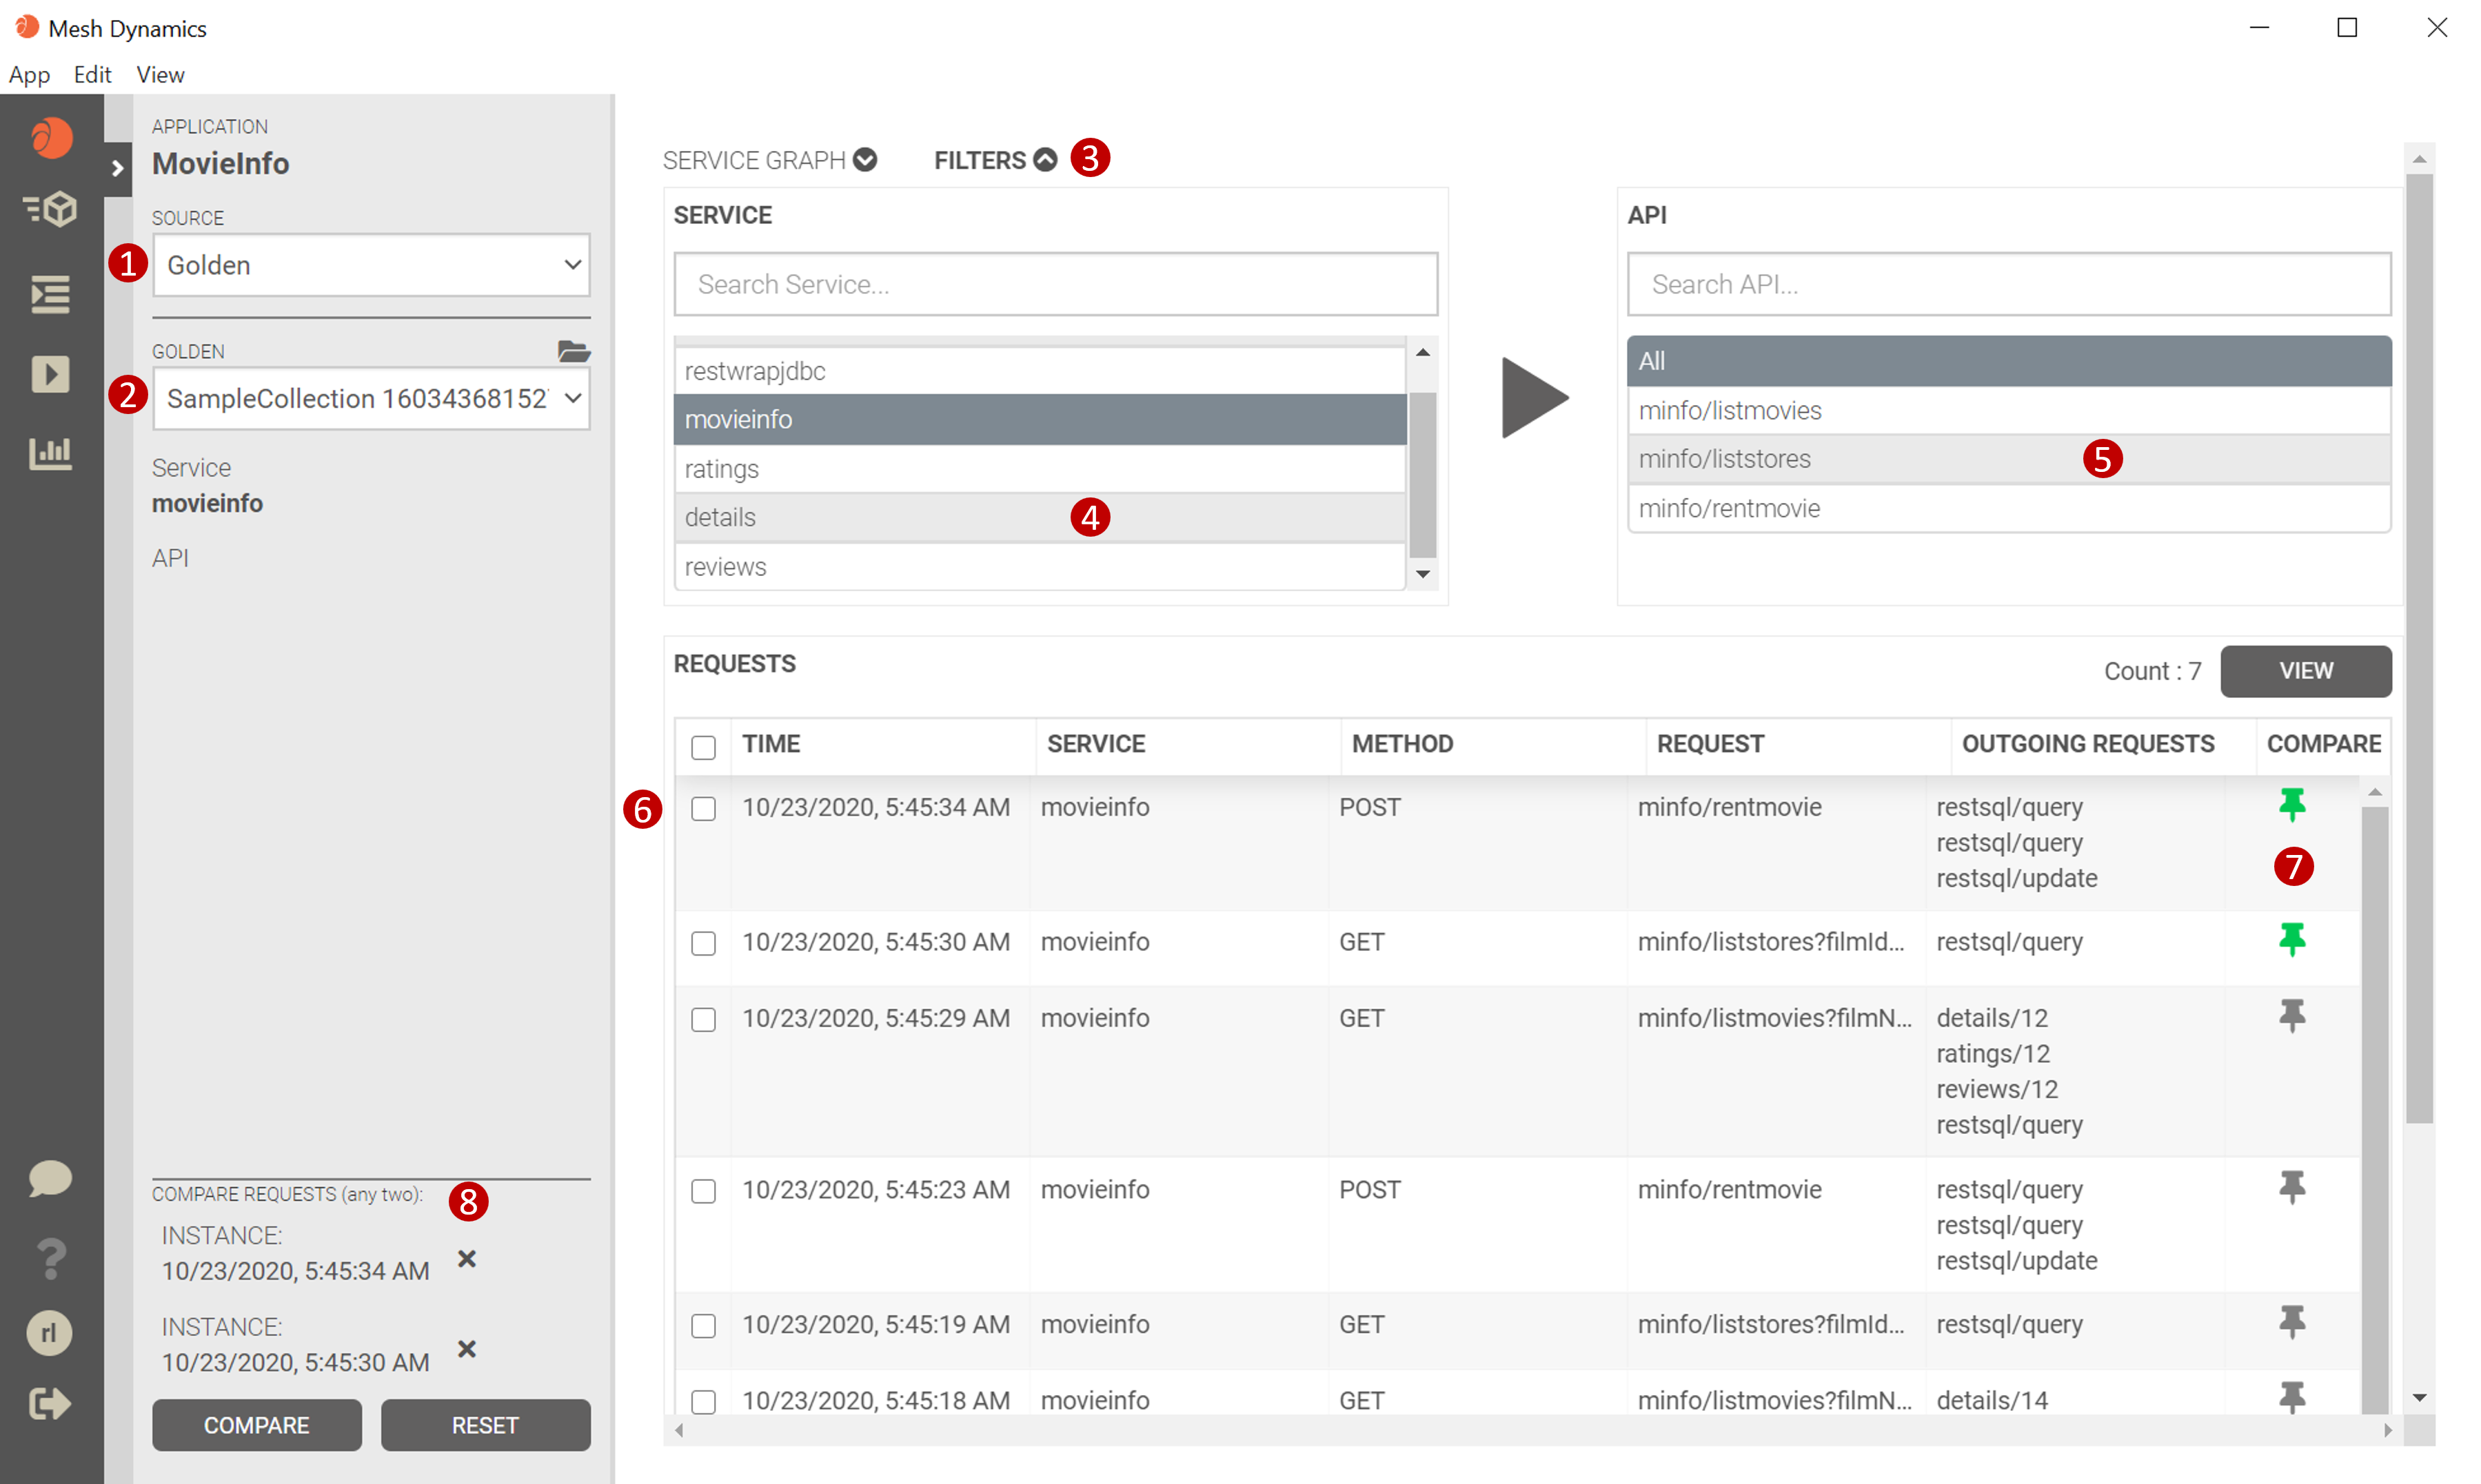Select All in API list
This screenshot has height=1484, width=2481.
tap(2009, 361)
